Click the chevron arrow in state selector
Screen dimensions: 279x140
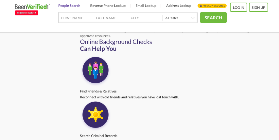point(193,18)
